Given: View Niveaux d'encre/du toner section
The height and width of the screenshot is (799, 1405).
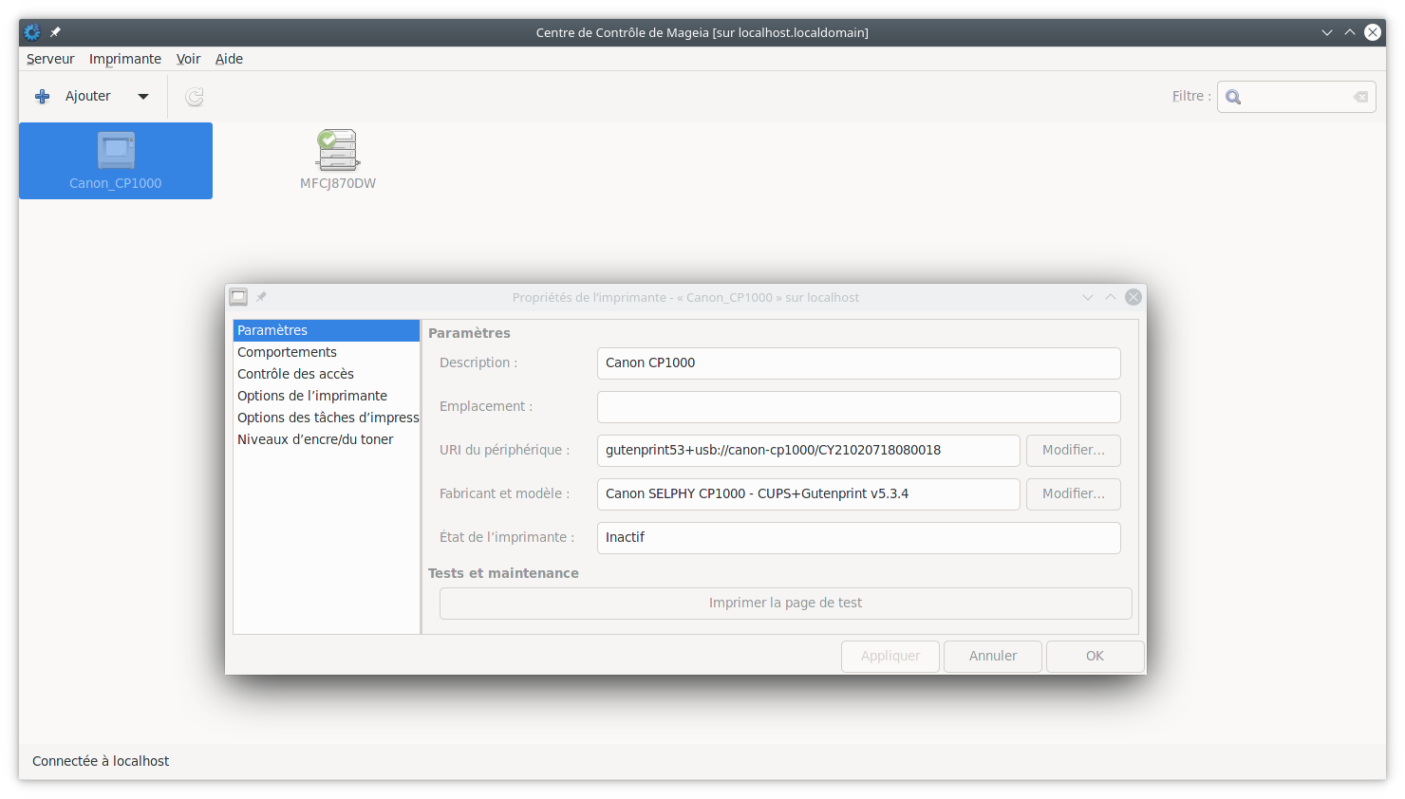Looking at the screenshot, I should pos(327,439).
